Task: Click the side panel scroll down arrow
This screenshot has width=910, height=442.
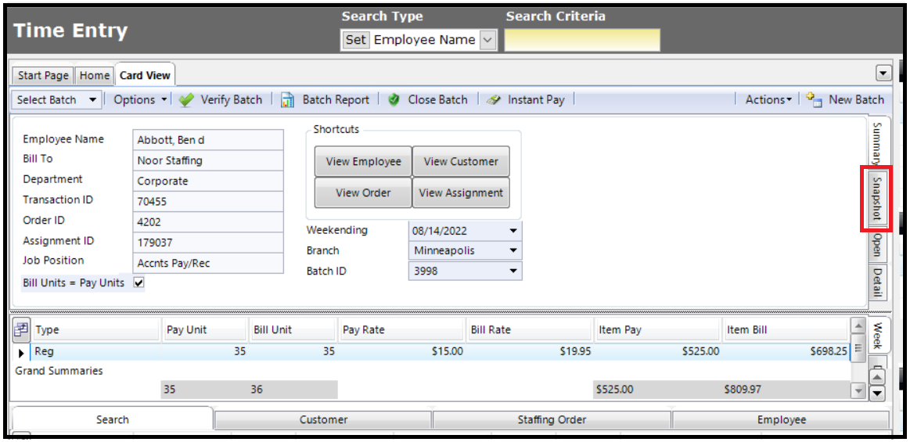Action: pyautogui.click(x=878, y=393)
